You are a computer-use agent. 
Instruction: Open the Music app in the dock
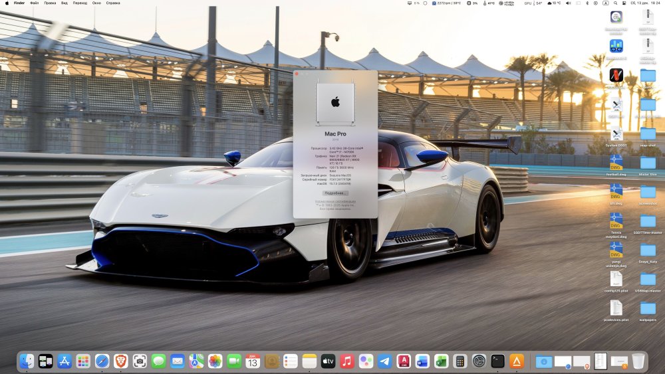tap(347, 361)
